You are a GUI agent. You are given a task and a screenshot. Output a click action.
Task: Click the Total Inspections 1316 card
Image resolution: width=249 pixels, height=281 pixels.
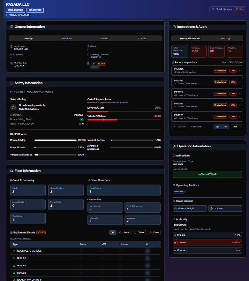point(180,51)
